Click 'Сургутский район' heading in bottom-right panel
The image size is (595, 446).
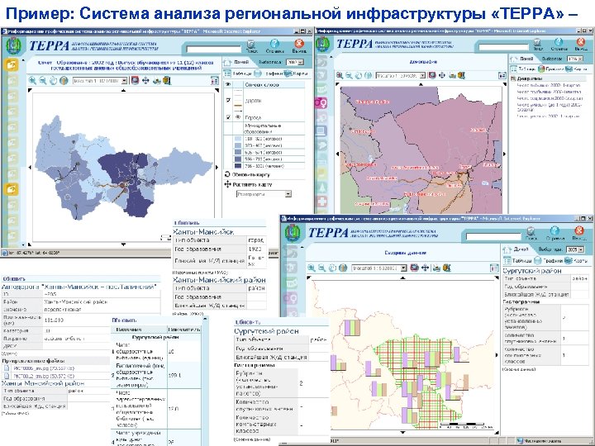click(x=532, y=271)
